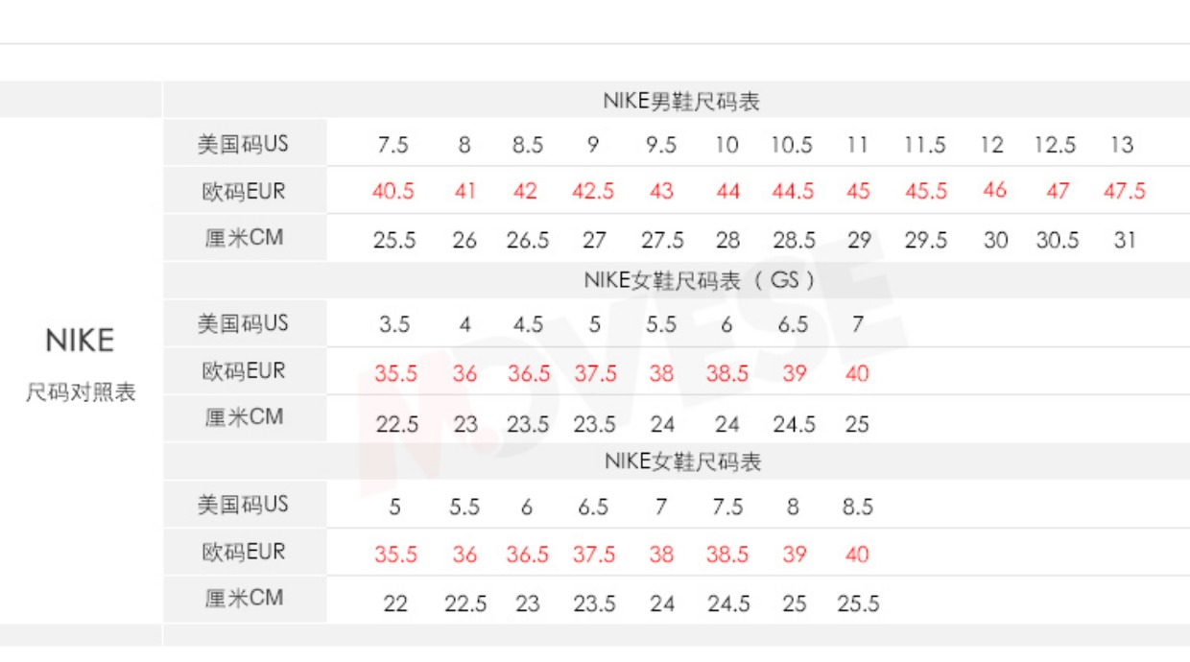This screenshot has width=1190, height=662.
Task: Select US size 12.5 in the men's row
Action: (1055, 145)
